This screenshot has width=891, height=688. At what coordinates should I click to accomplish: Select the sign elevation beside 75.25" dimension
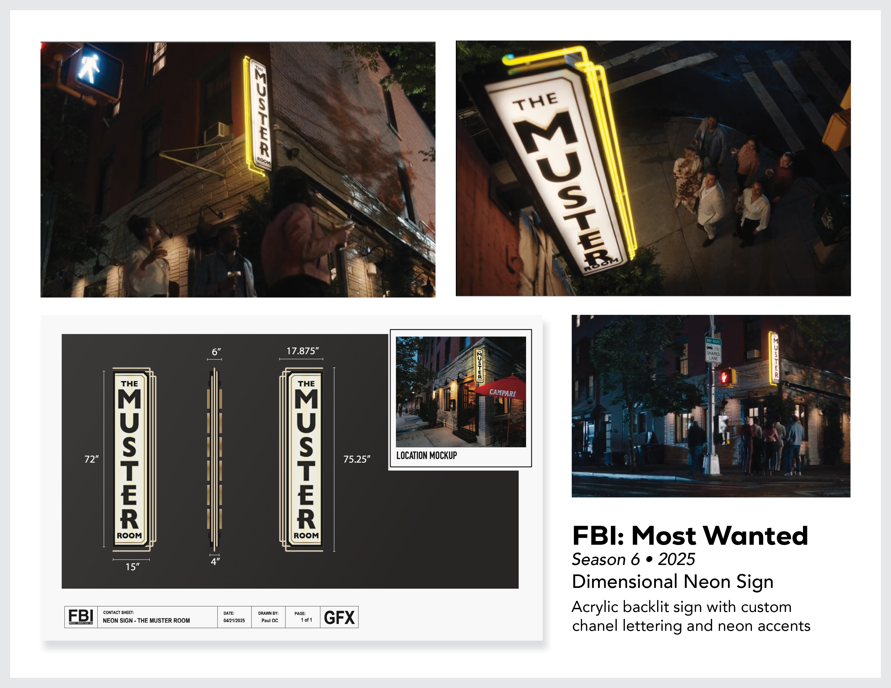(301, 459)
